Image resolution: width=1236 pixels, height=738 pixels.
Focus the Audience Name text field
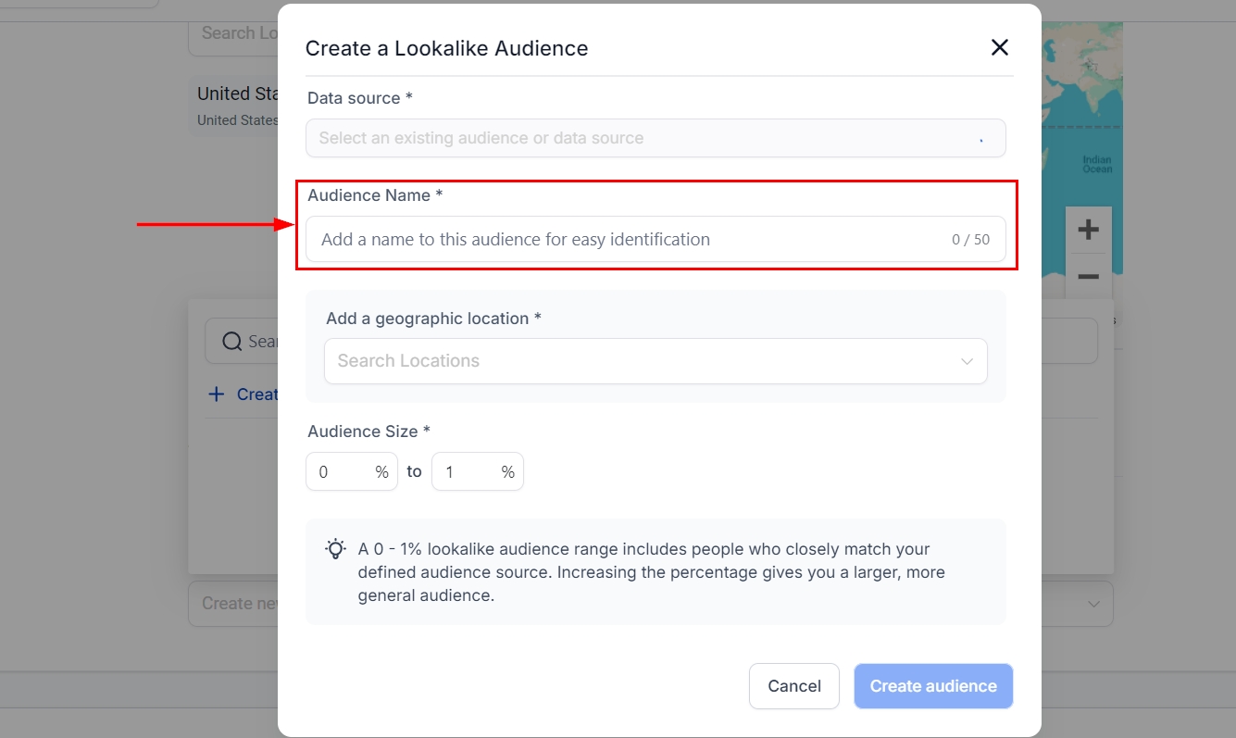(x=630, y=240)
